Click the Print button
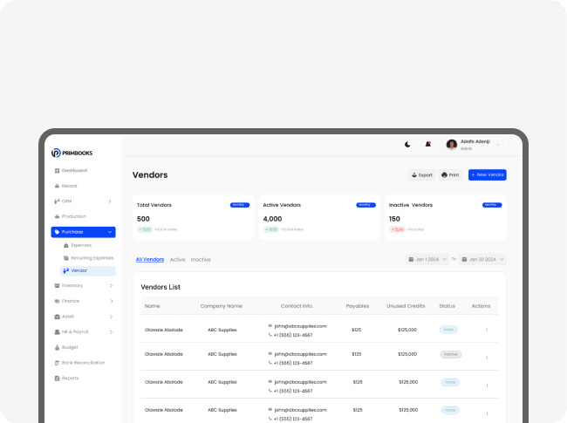The height and width of the screenshot is (423, 567). click(450, 175)
